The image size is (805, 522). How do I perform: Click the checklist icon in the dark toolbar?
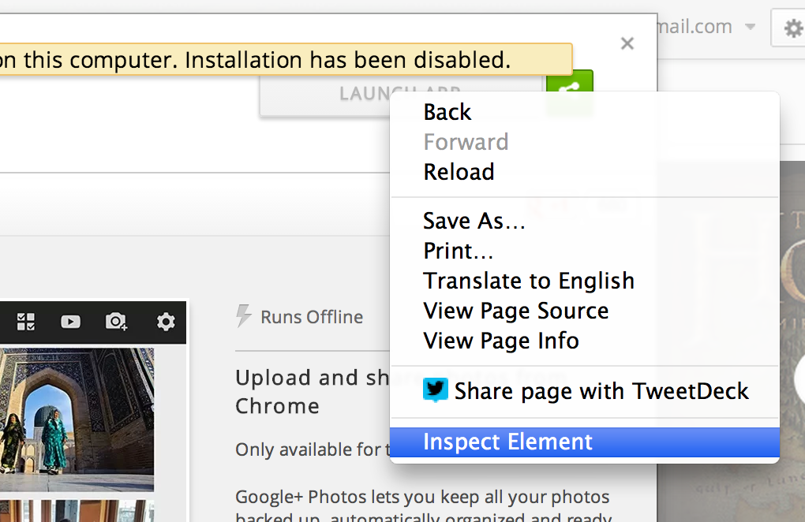point(26,322)
